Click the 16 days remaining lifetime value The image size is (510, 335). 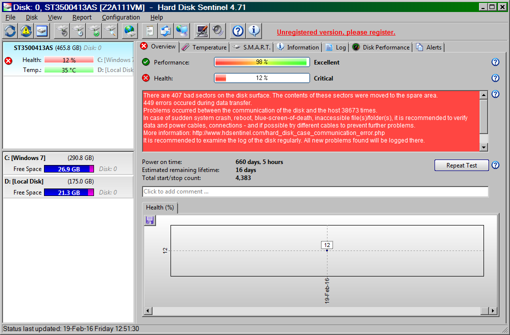coord(246,170)
